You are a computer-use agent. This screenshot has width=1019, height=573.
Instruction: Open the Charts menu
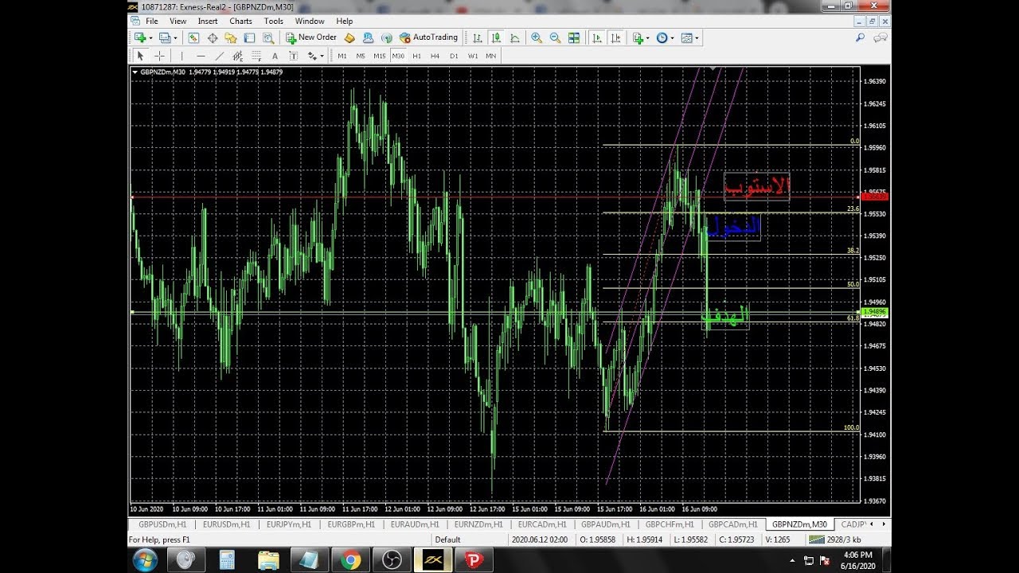[240, 21]
